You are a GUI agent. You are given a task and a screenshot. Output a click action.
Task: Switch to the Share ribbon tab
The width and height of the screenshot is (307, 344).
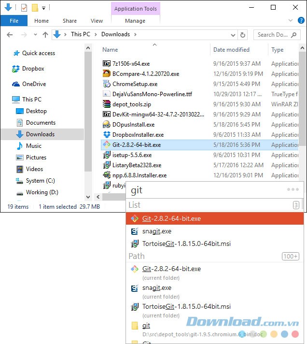pyautogui.click(x=70, y=21)
